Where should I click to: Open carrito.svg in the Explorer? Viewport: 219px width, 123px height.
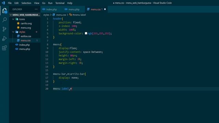click(x=26, y=24)
